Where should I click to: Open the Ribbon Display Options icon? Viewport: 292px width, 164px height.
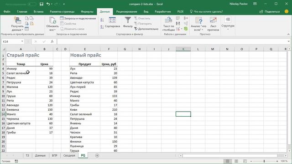(x=255, y=4)
